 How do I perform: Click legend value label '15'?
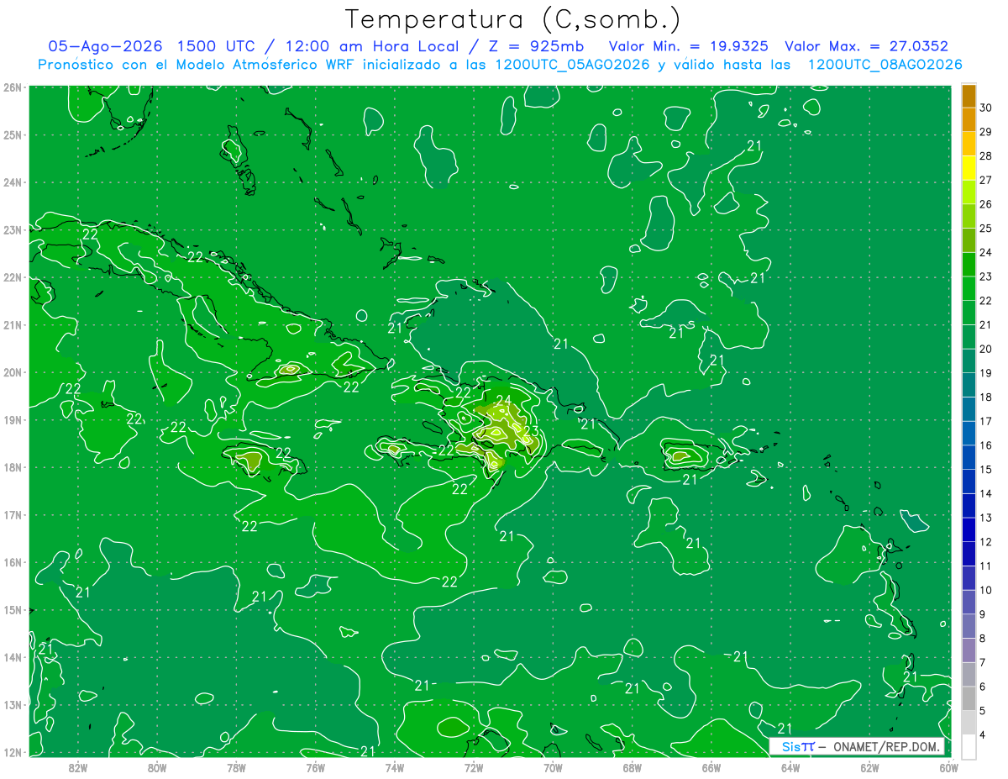point(985,469)
